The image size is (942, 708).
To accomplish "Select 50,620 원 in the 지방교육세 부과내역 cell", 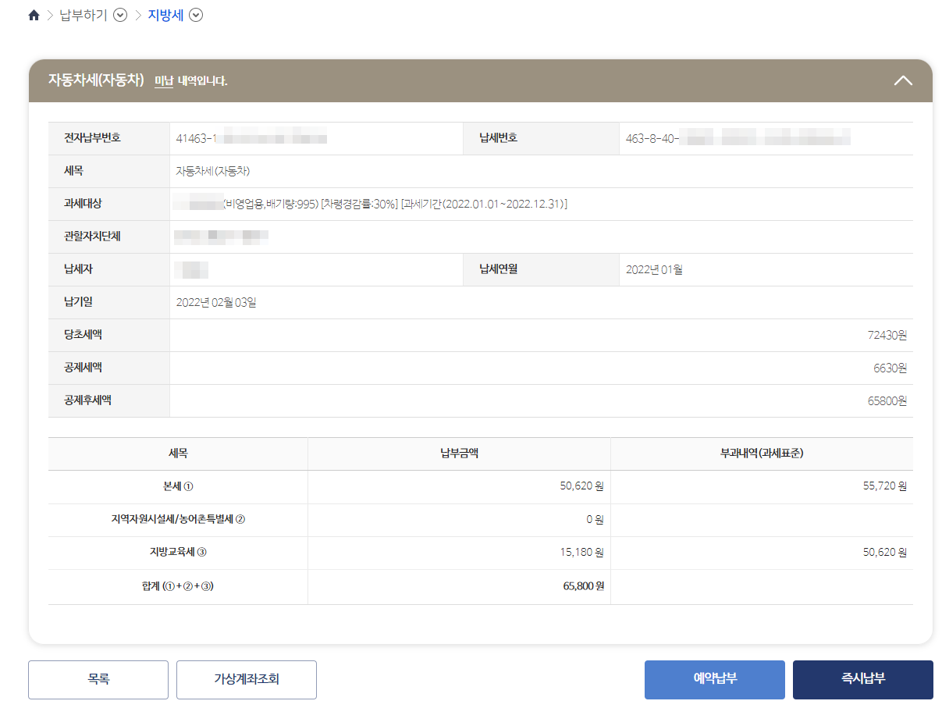I will (885, 553).
